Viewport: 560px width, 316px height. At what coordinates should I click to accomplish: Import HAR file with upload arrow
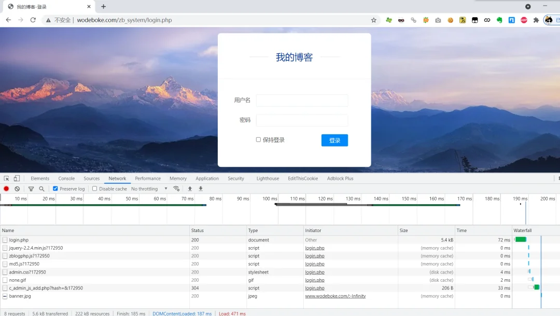tap(190, 189)
